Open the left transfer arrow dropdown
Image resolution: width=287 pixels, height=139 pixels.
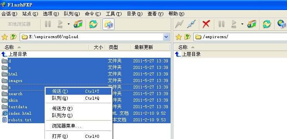coord(68,24)
